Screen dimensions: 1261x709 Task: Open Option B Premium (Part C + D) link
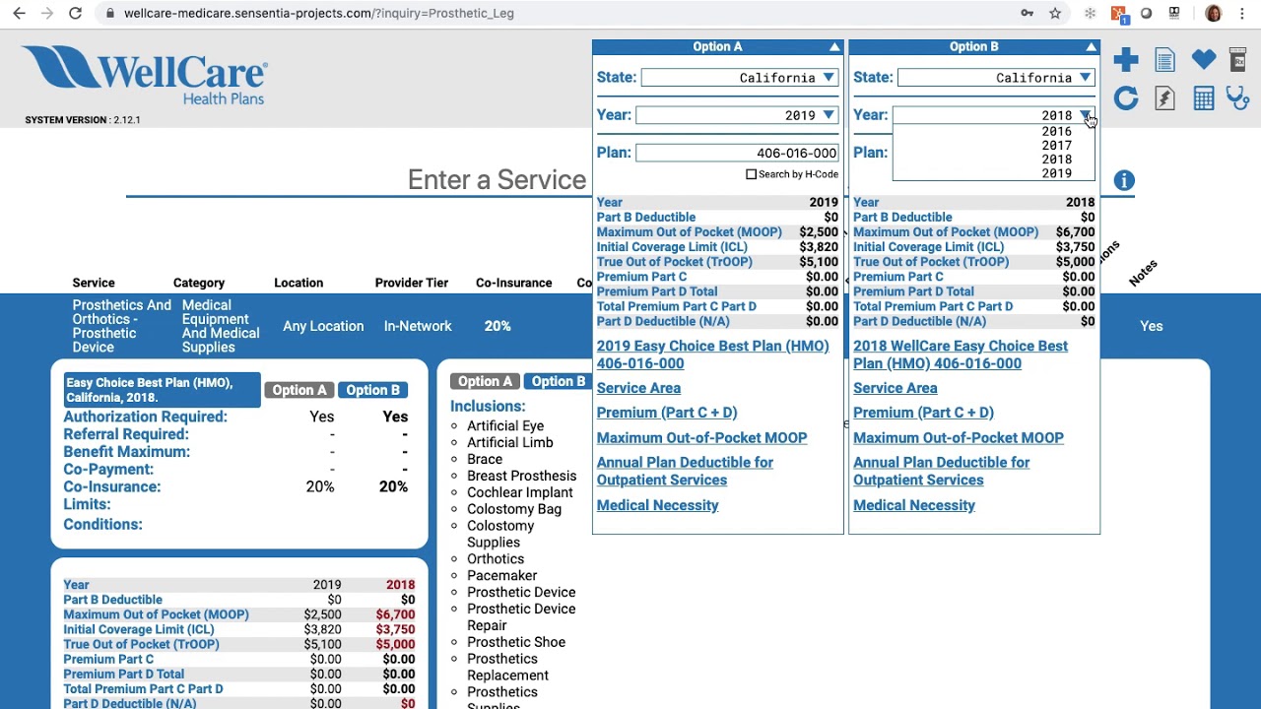point(923,413)
